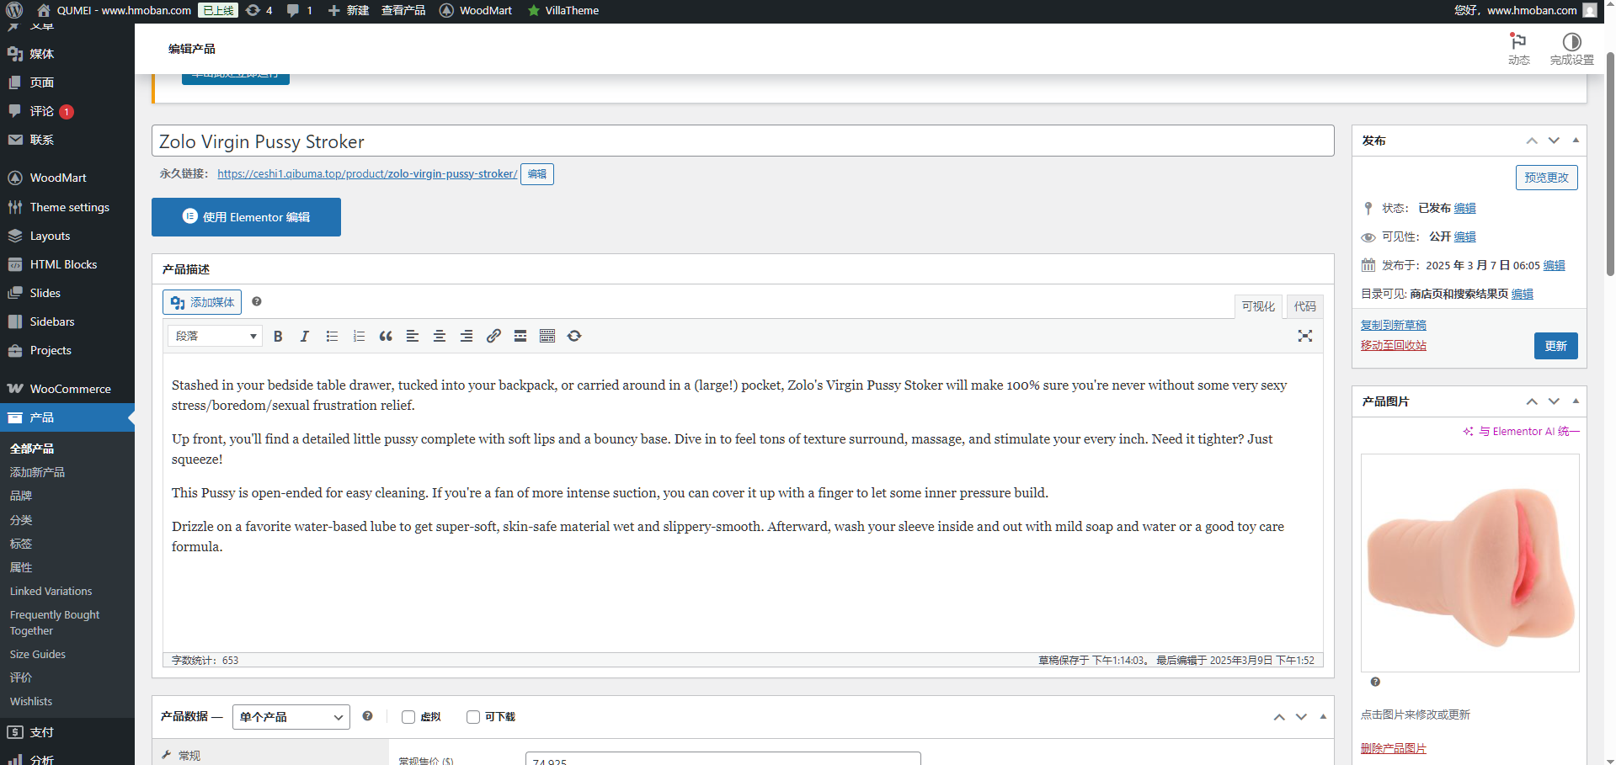
Task: Tick the Virtual (虚拟) checkbox
Action: tap(408, 717)
